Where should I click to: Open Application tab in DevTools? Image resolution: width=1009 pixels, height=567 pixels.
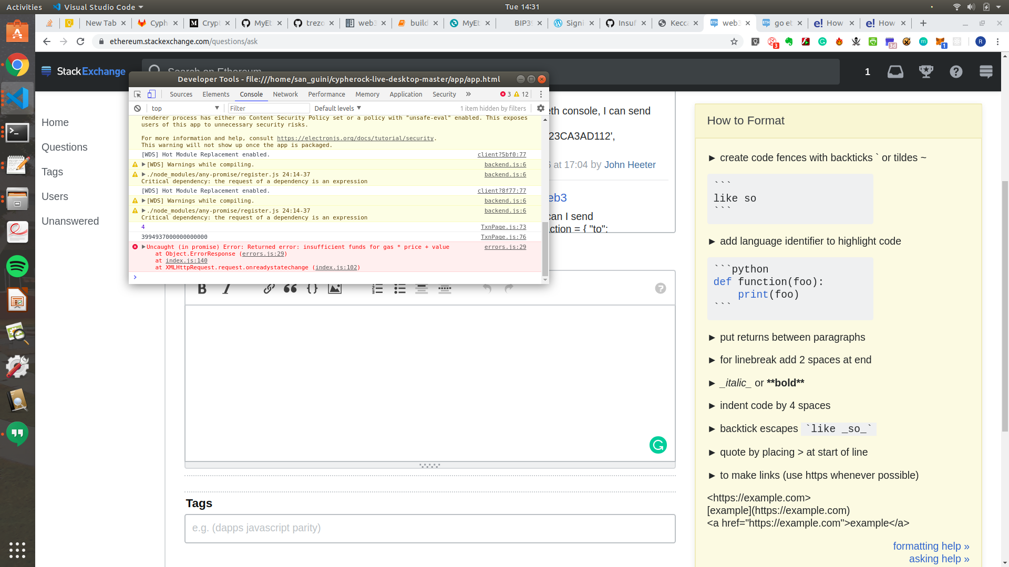click(x=406, y=94)
